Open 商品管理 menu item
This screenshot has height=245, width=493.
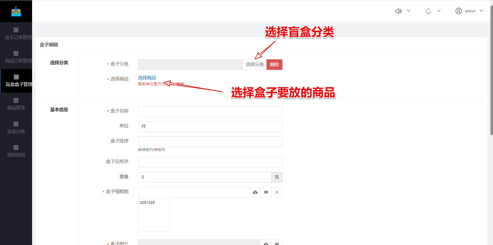click(x=16, y=108)
